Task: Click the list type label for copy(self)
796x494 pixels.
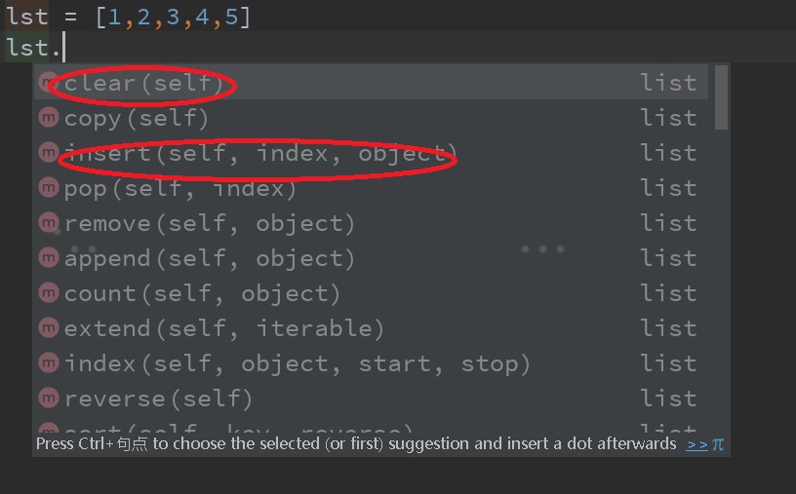Action: coord(668,118)
